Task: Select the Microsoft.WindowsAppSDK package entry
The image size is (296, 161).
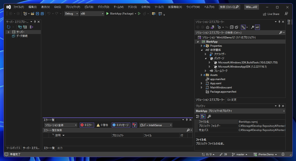Action: pyautogui.click(x=242, y=67)
